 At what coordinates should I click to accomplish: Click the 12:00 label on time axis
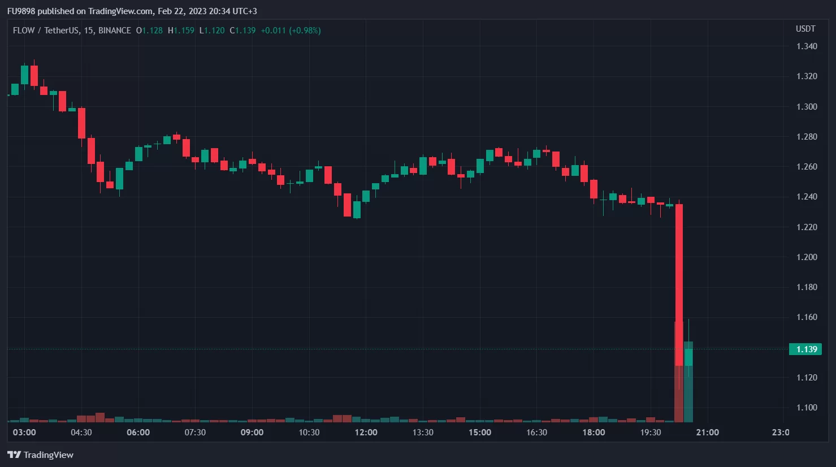pos(366,433)
